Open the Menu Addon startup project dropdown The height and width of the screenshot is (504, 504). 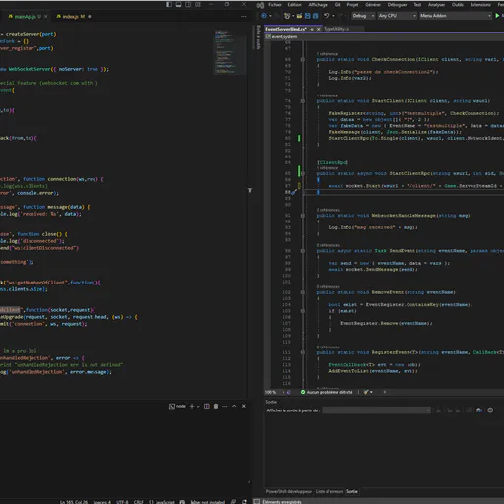[x=456, y=16]
